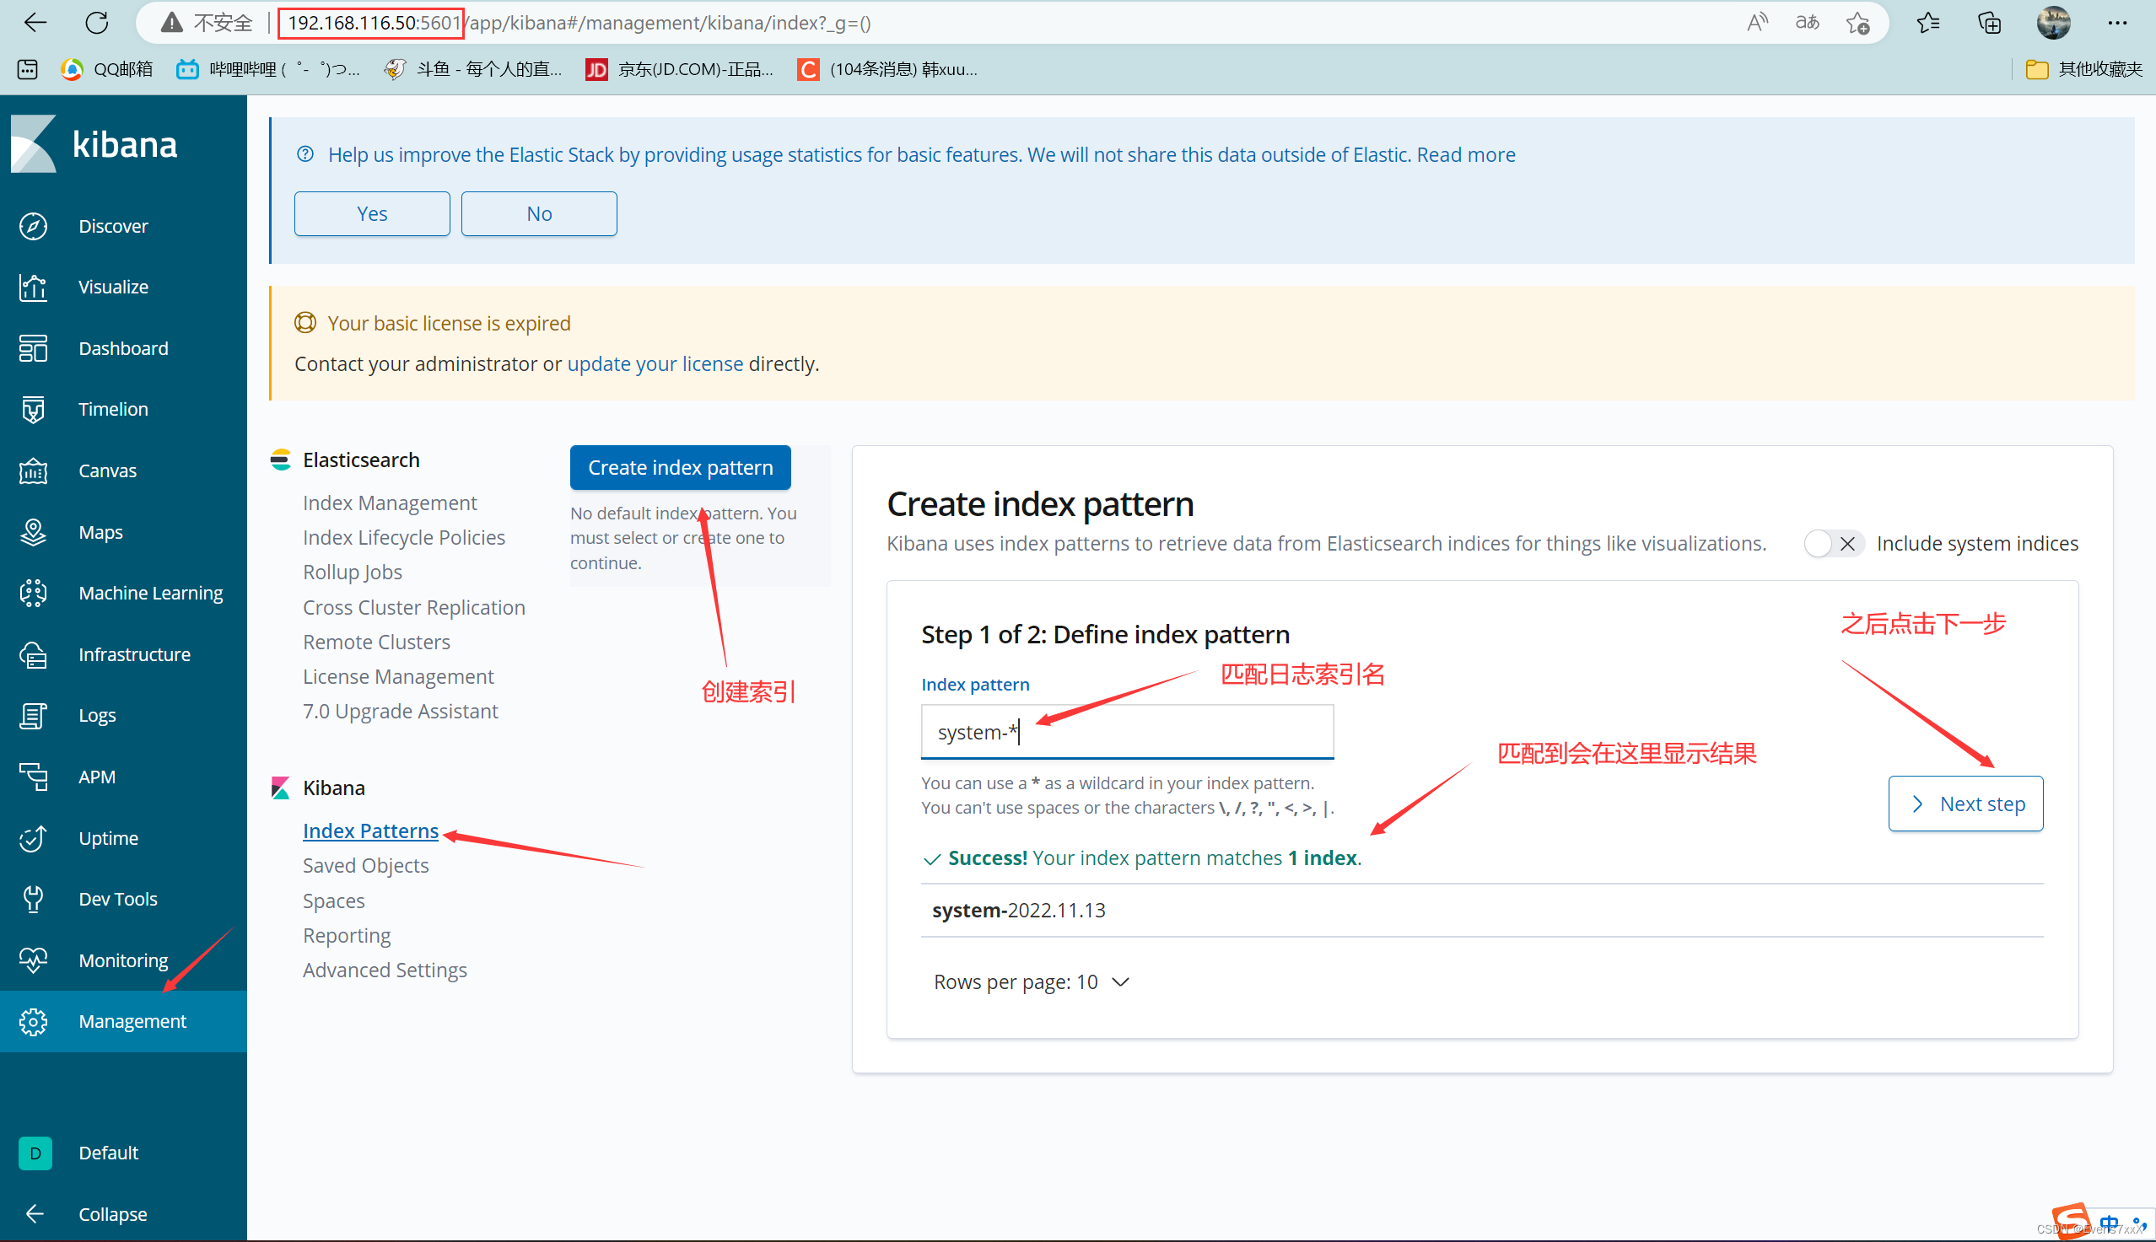Image resolution: width=2156 pixels, height=1242 pixels.
Task: Open the browser collections icon
Action: click(x=1990, y=23)
